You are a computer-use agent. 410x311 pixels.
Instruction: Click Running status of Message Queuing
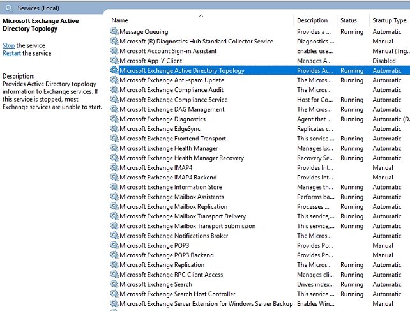(x=352, y=32)
